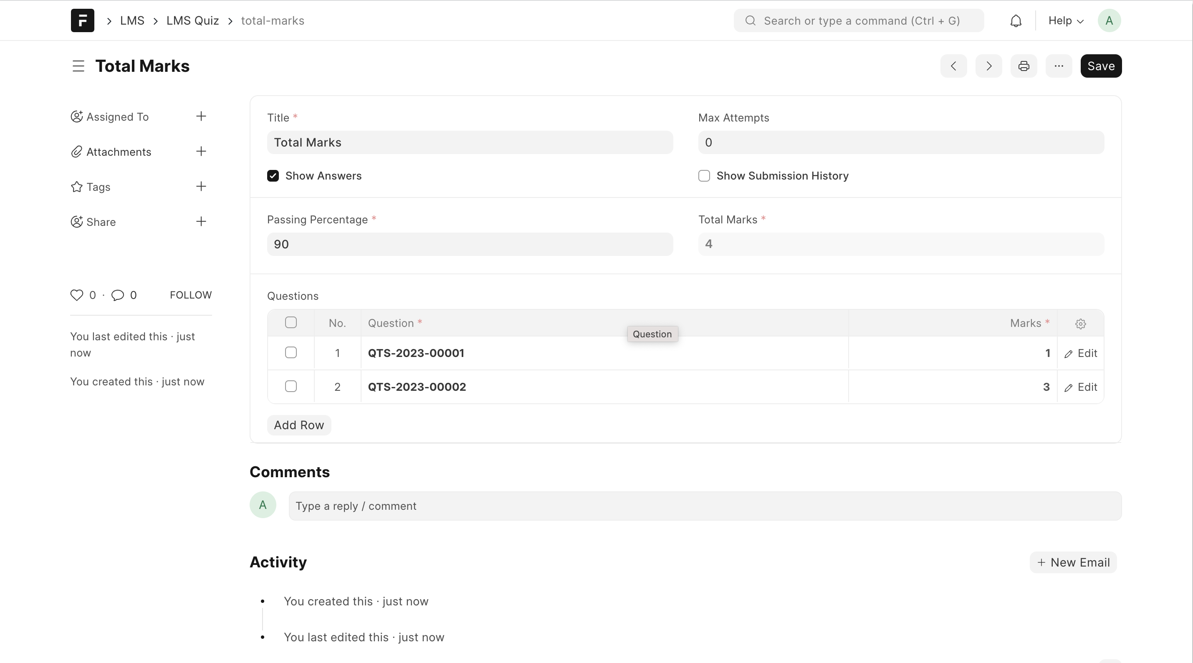Go to LMS via breadcrumb
Viewport: 1193px width, 663px height.
click(x=132, y=20)
